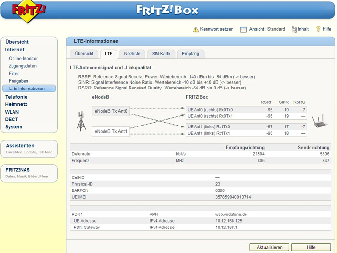Switch to the Übersicht tab
Viewport: 337px width, 253px height.
tap(84, 54)
